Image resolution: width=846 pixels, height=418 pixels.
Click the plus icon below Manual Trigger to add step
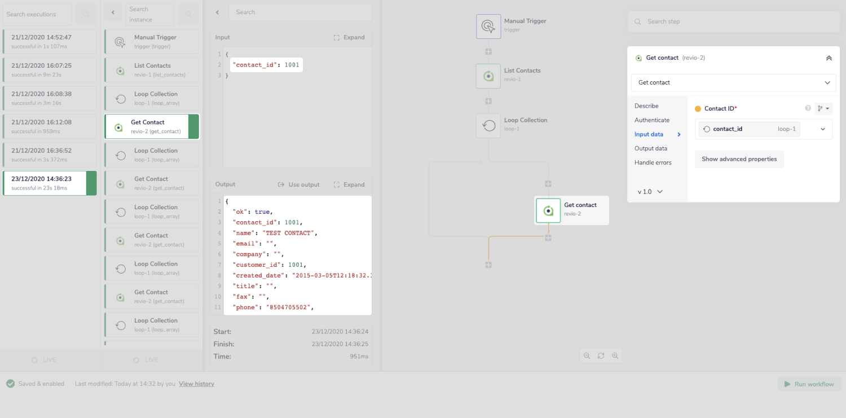click(488, 51)
